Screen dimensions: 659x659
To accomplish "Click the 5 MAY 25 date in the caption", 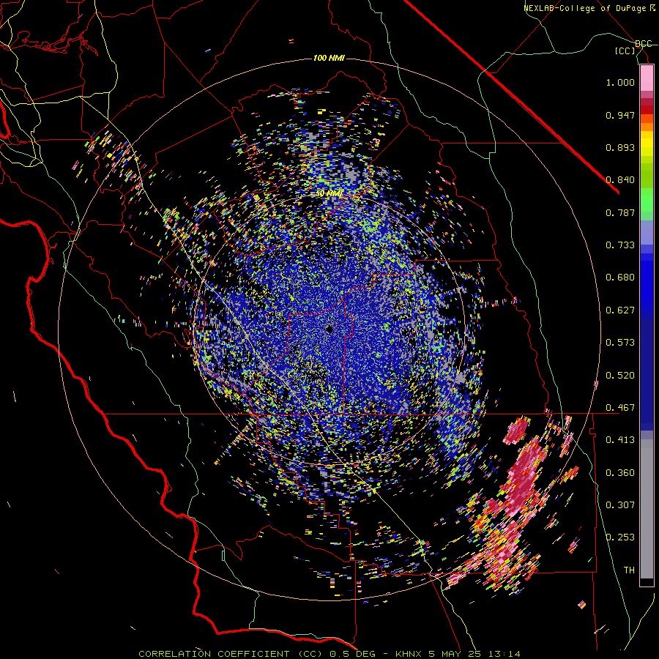I will [x=455, y=654].
